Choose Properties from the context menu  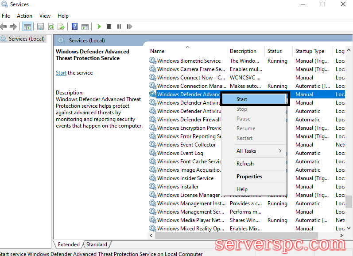pyautogui.click(x=249, y=177)
